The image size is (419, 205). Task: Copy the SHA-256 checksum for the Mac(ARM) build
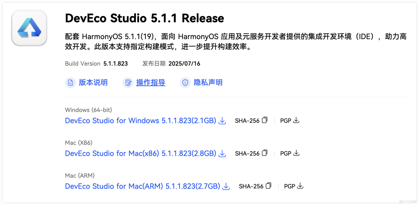coord(268,185)
